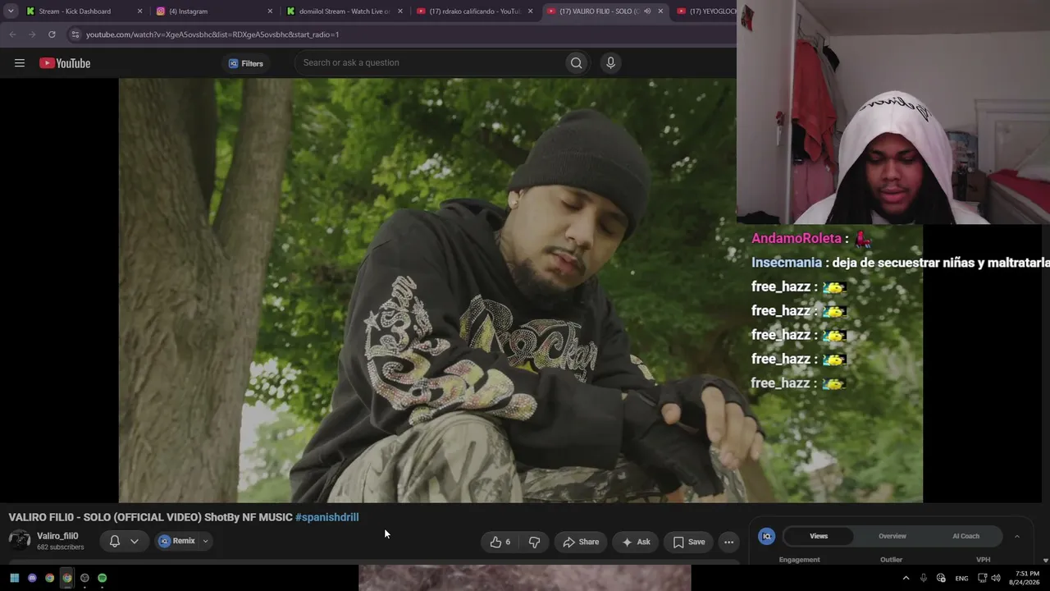This screenshot has width=1050, height=591.
Task: Close the Kick Dashboard tab
Action: tap(139, 11)
